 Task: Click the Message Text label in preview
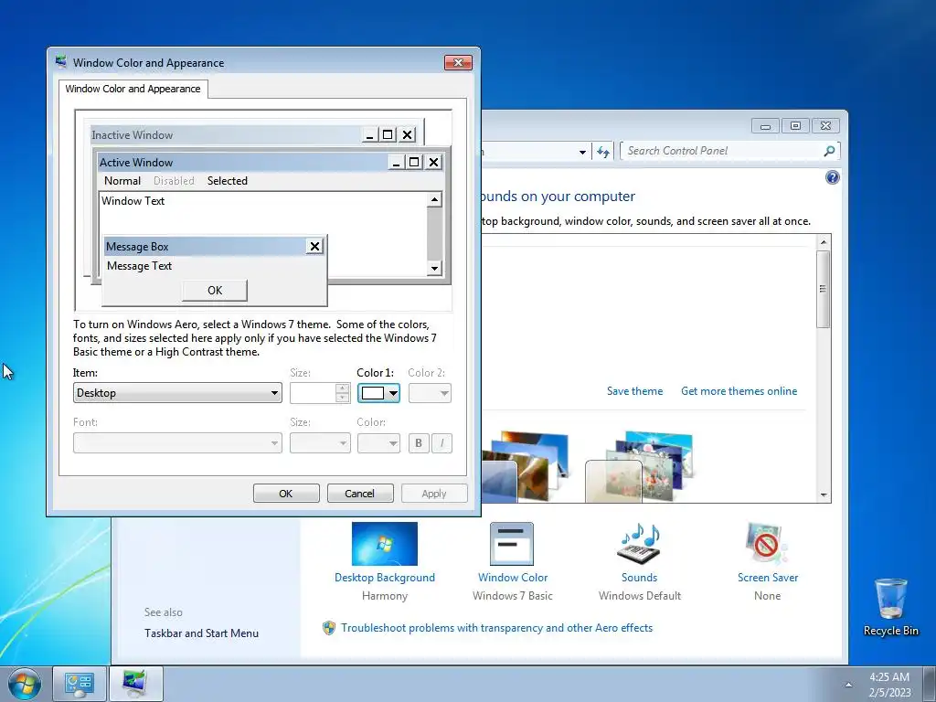pos(139,266)
